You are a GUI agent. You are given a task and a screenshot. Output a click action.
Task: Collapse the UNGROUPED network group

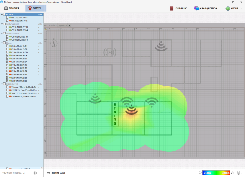pyautogui.click(x=2, y=84)
